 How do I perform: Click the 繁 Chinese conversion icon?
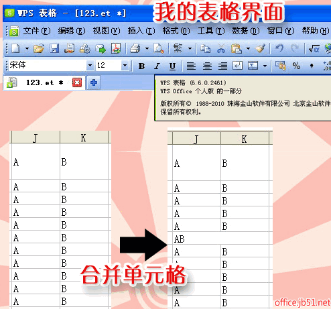(x=178, y=48)
